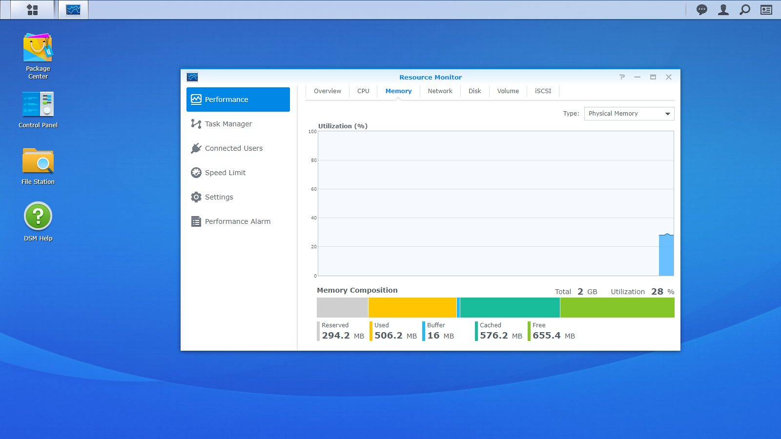Switch to the iSCSI tab

543,91
